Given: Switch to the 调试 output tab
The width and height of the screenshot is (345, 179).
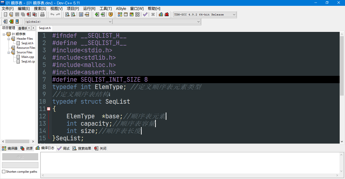Looking at the screenshot, I should point(63,148).
